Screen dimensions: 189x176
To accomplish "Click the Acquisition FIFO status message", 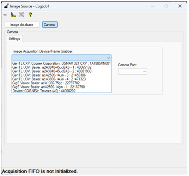I will [40, 171].
